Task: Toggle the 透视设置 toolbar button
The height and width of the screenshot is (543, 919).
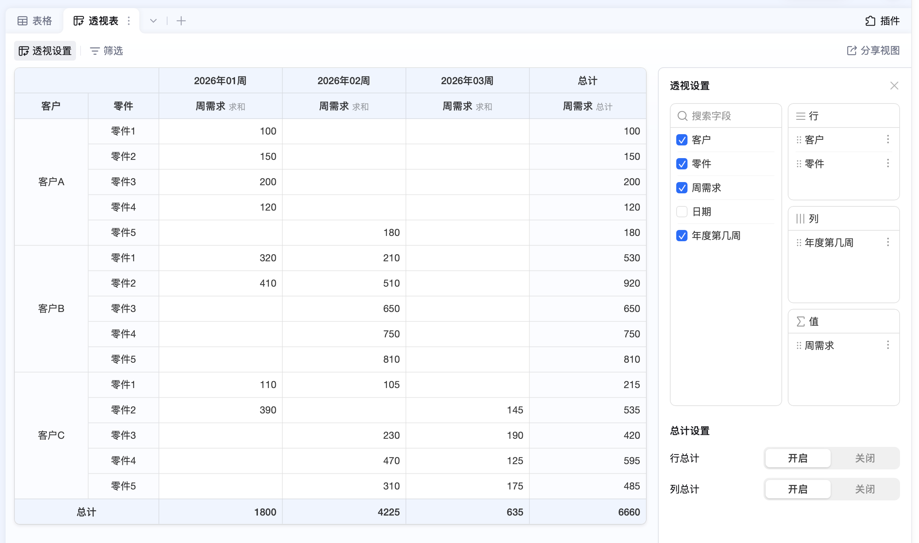Action: 45,51
